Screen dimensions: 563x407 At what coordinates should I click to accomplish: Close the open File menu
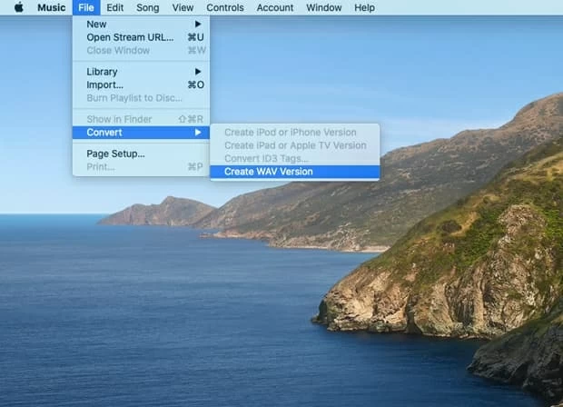tap(86, 7)
